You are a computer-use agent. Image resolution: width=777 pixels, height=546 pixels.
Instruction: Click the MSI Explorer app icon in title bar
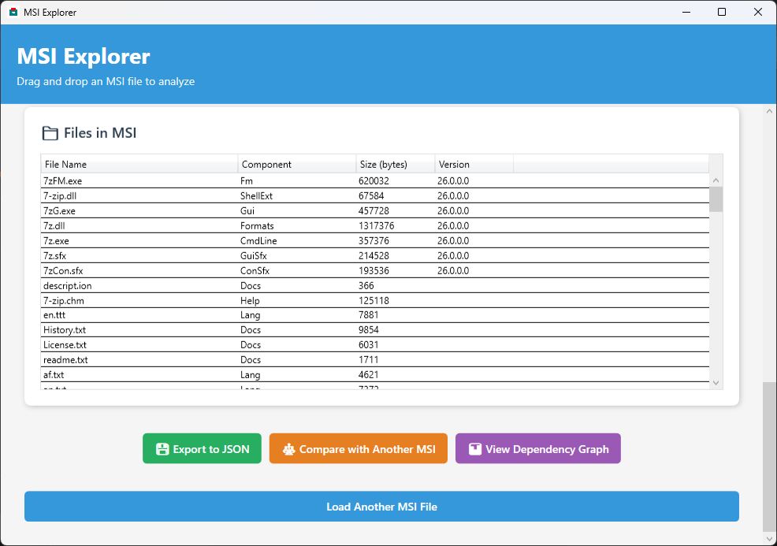click(13, 12)
